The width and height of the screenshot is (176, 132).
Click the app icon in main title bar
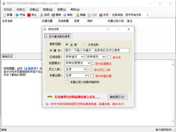click(x=4, y=3)
